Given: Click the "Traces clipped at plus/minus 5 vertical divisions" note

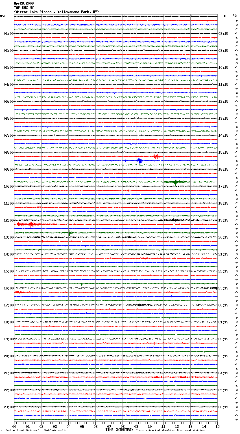Looking at the screenshot, I should click(171, 430).
